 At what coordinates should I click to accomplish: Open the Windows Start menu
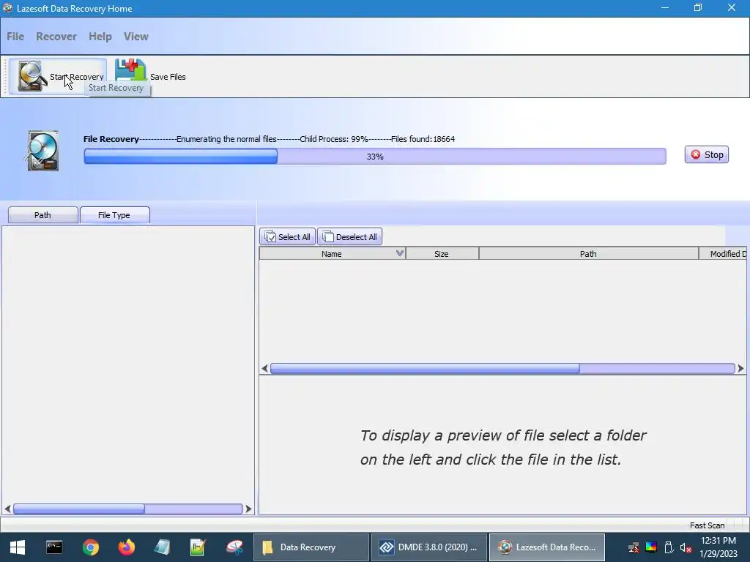click(18, 547)
